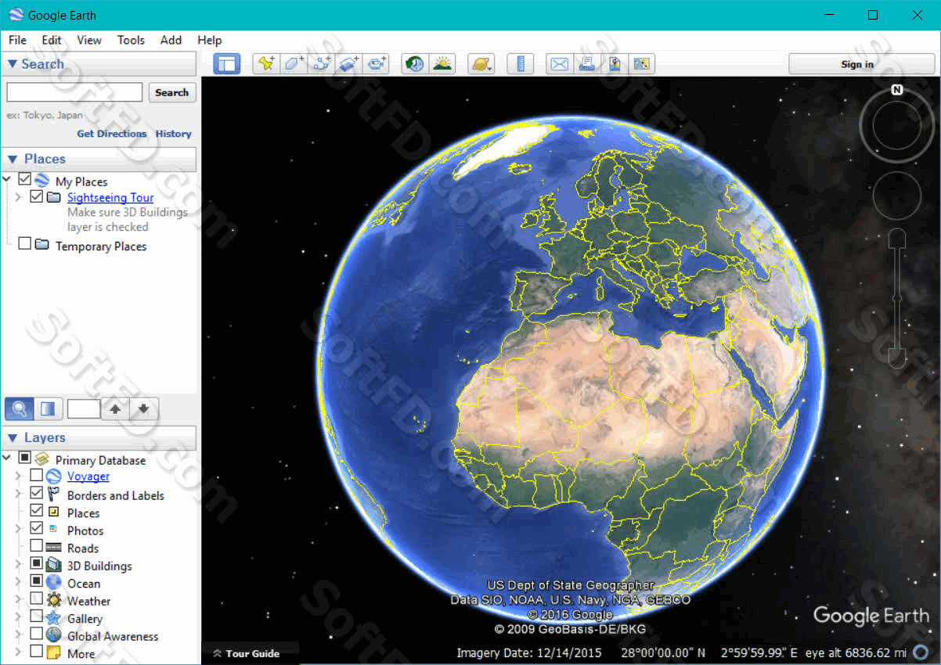Check the More layer checkbox

coord(36,651)
